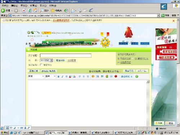Click the retrieve draft button at far right
This screenshot has height=135, width=180.
coord(142,71)
